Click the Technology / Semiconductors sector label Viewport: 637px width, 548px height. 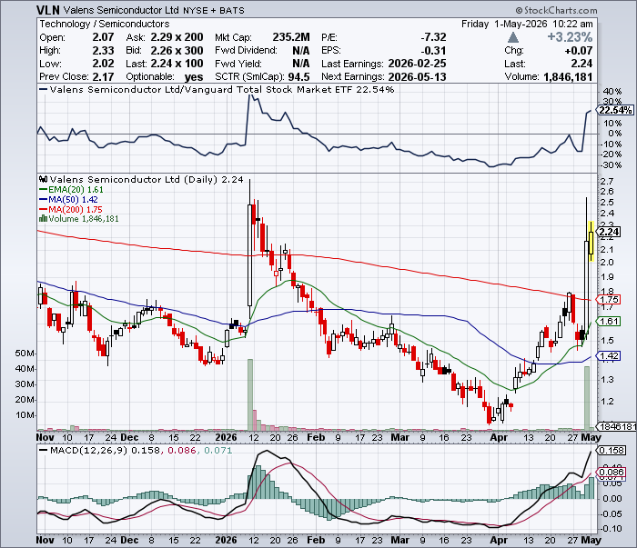tap(105, 24)
